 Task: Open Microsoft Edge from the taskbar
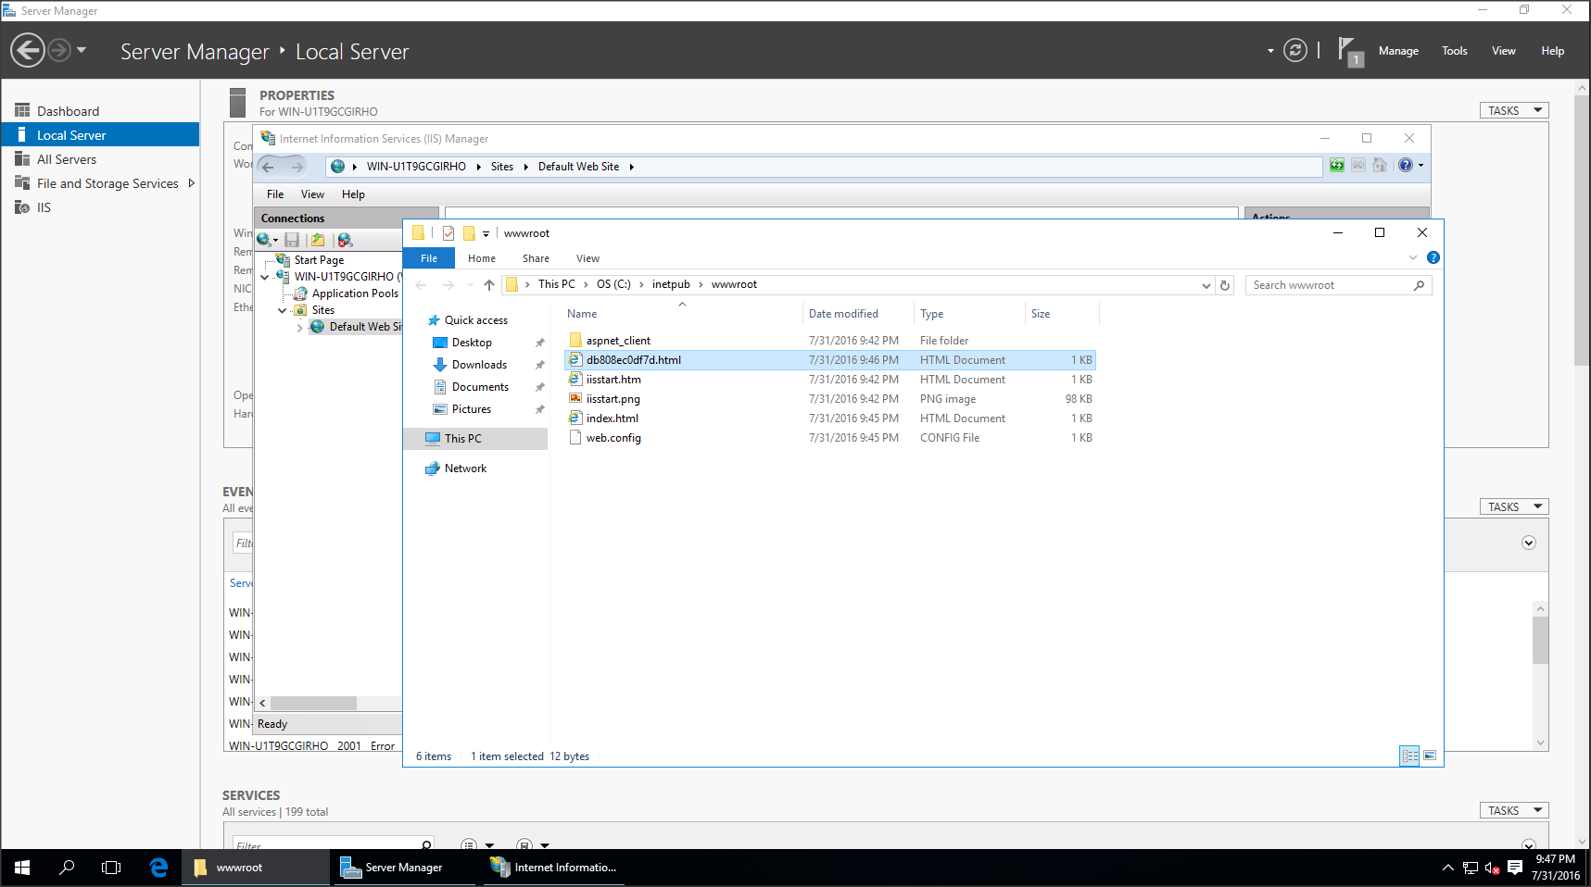point(158,868)
